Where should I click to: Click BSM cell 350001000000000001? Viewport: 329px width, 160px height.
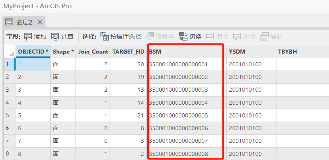(x=186, y=64)
